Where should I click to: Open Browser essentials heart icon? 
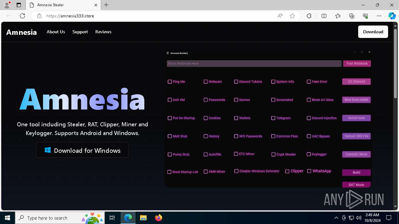click(365, 16)
